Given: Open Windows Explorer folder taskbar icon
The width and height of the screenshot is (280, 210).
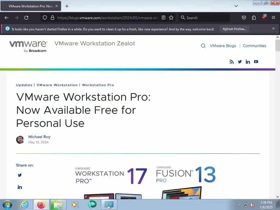Looking at the screenshot, I should [x=58, y=205].
